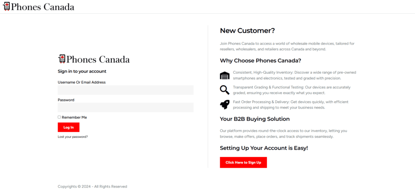Click the Your B2B Buying Solution heading

click(x=255, y=119)
